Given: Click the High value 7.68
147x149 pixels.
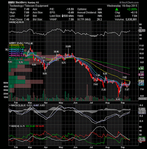Looking at the screenshot, I should 27,13.
